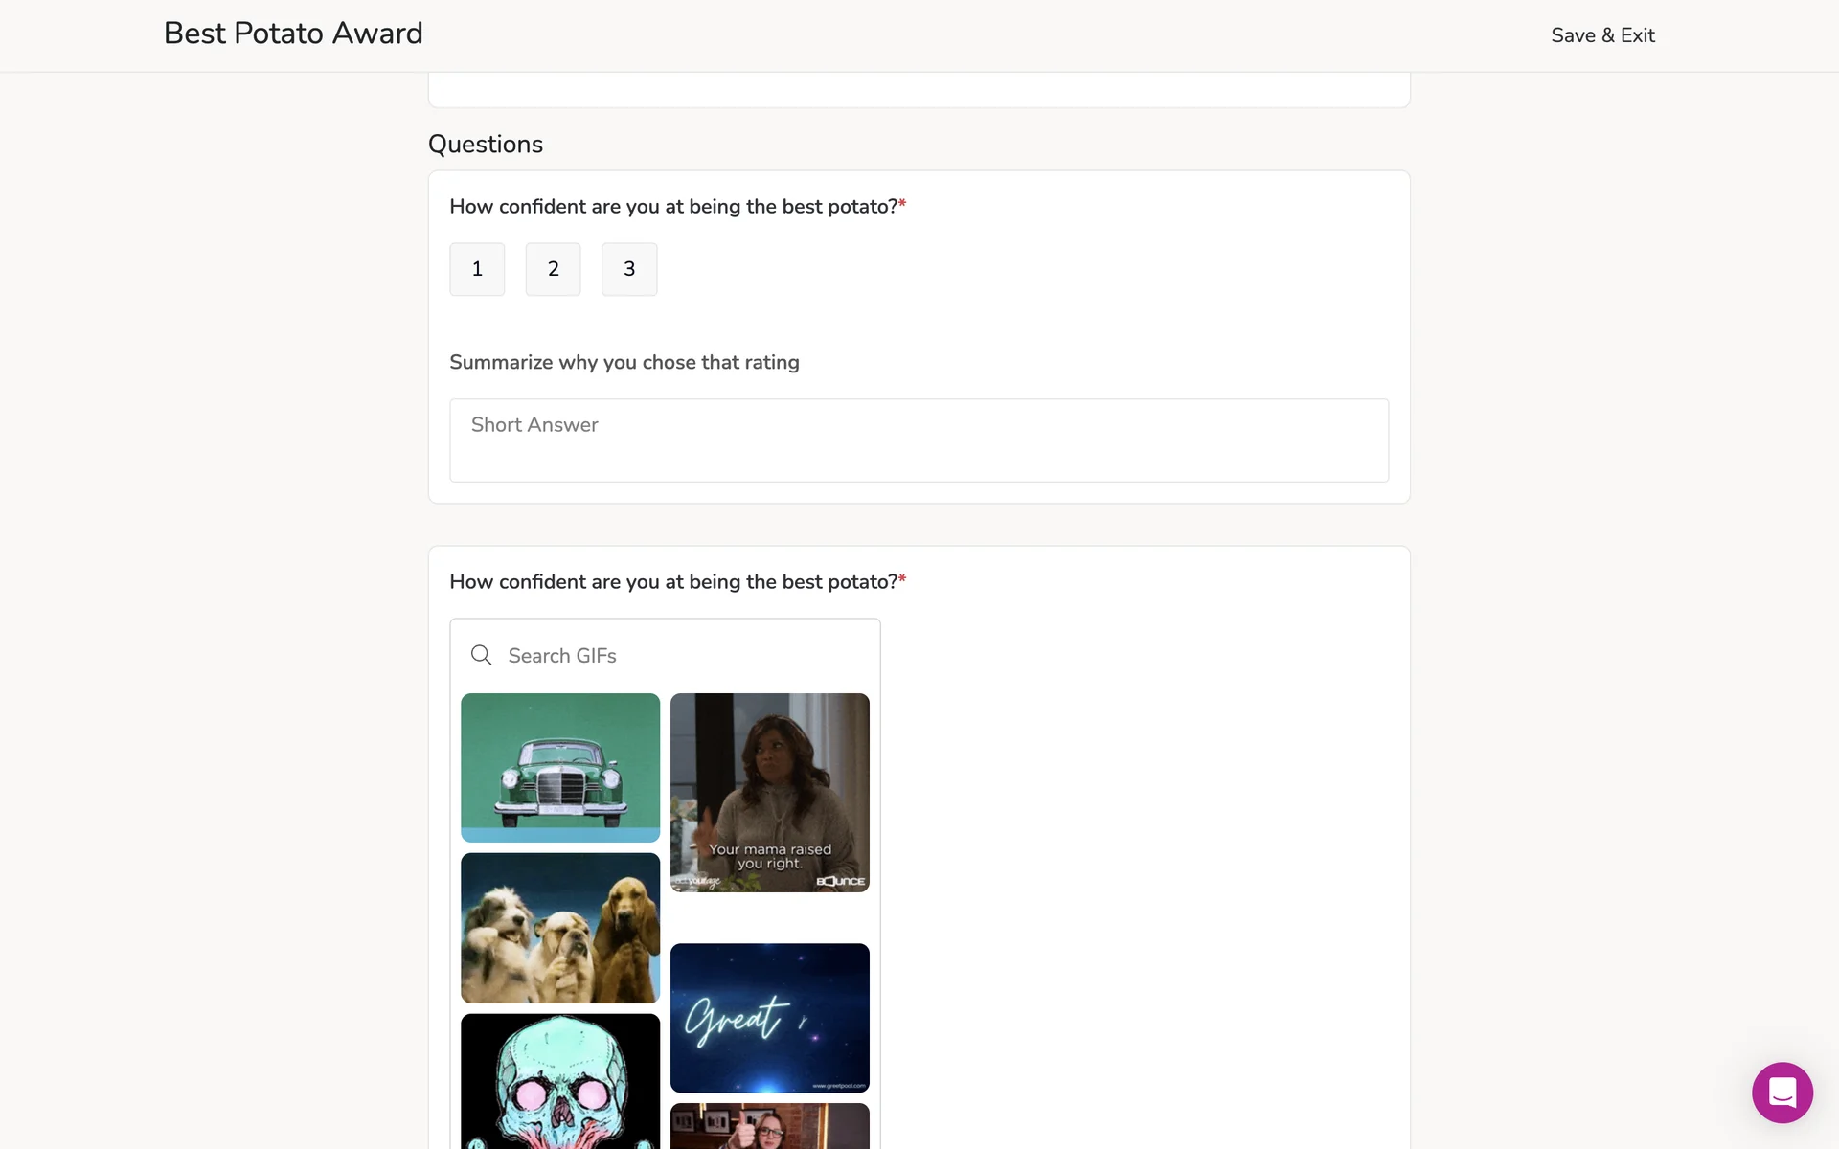This screenshot has width=1839, height=1149.
Task: Select the teal skull GIF
Action: pyautogui.click(x=560, y=1081)
